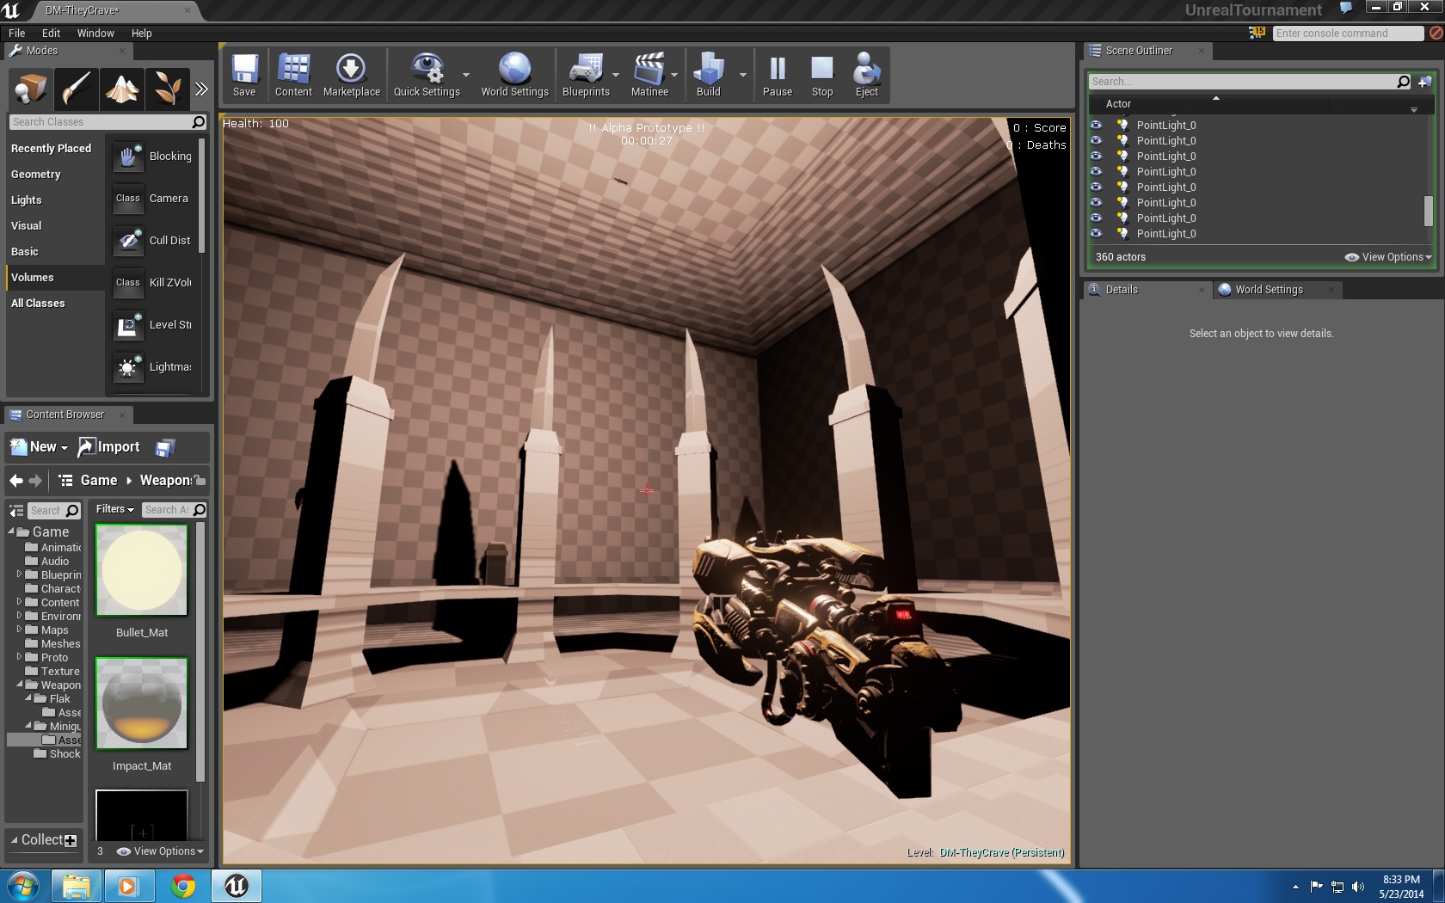The image size is (1445, 903).
Task: Click the Import button
Action: point(108,447)
